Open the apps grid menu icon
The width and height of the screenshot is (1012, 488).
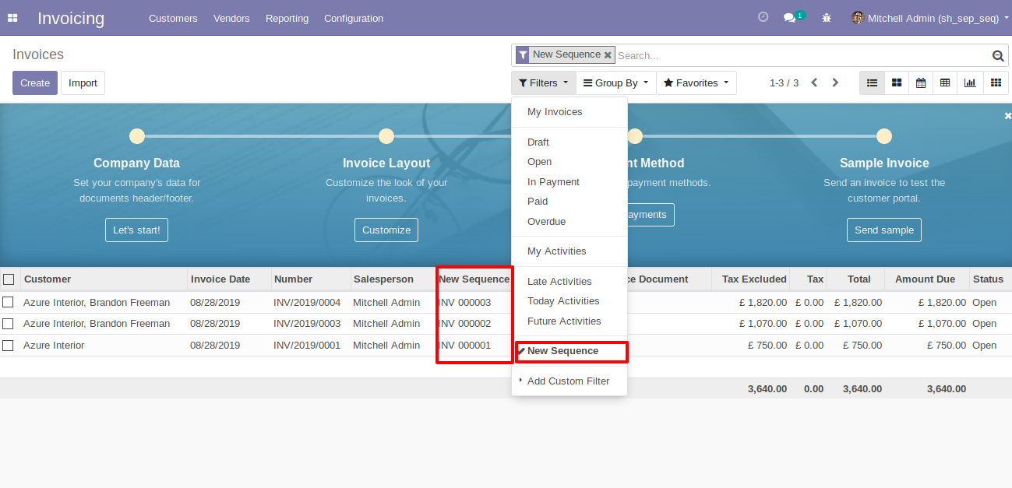[12, 17]
